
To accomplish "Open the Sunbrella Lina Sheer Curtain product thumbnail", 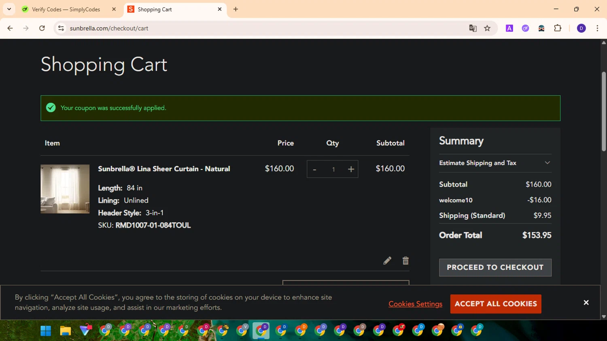I will point(65,189).
